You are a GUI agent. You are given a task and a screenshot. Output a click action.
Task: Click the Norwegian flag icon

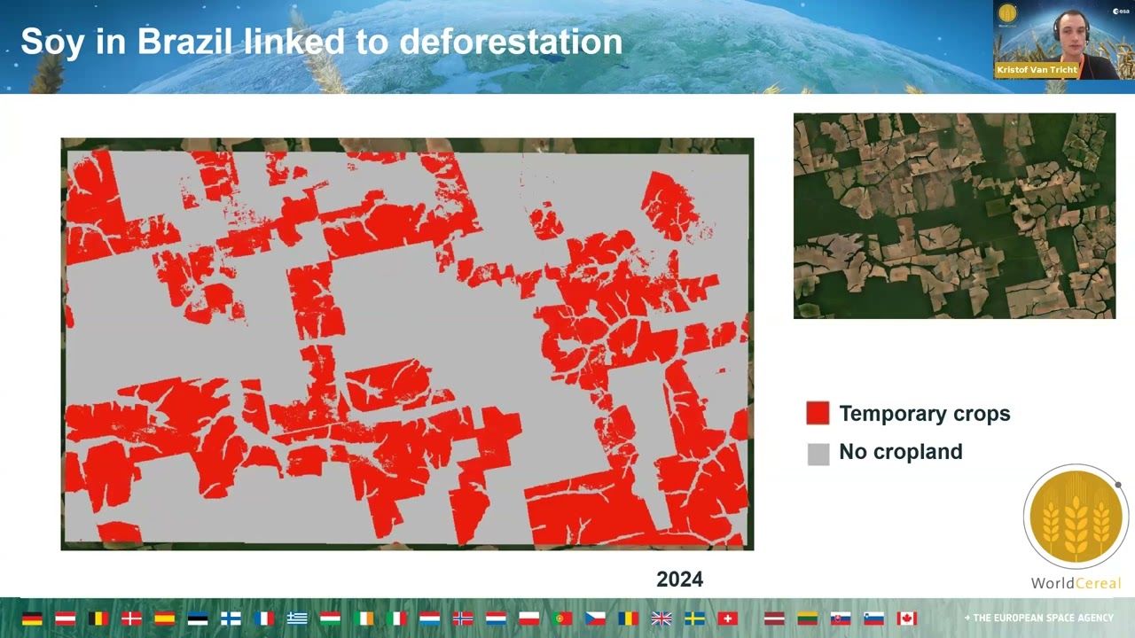click(x=463, y=619)
